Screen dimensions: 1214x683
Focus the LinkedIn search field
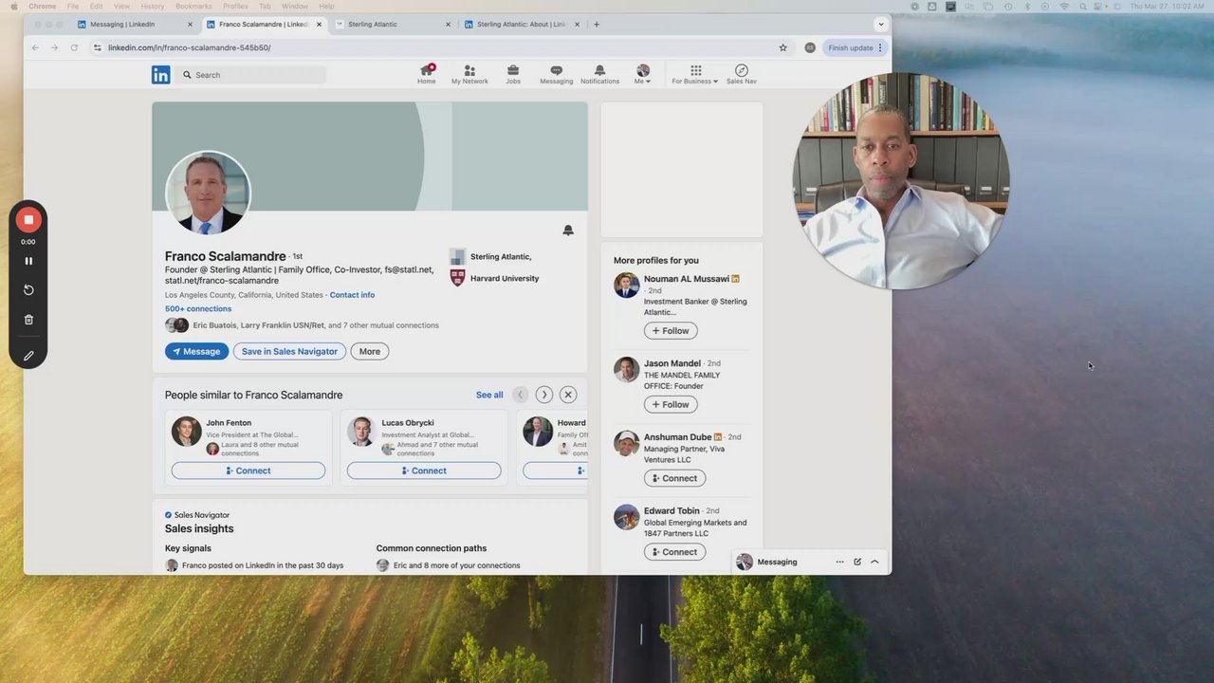click(x=250, y=75)
